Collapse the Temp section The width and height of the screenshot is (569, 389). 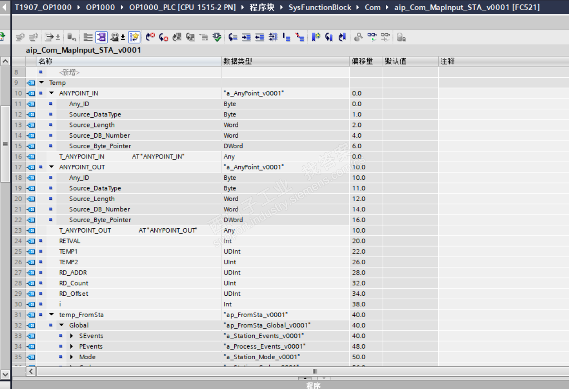42,83
